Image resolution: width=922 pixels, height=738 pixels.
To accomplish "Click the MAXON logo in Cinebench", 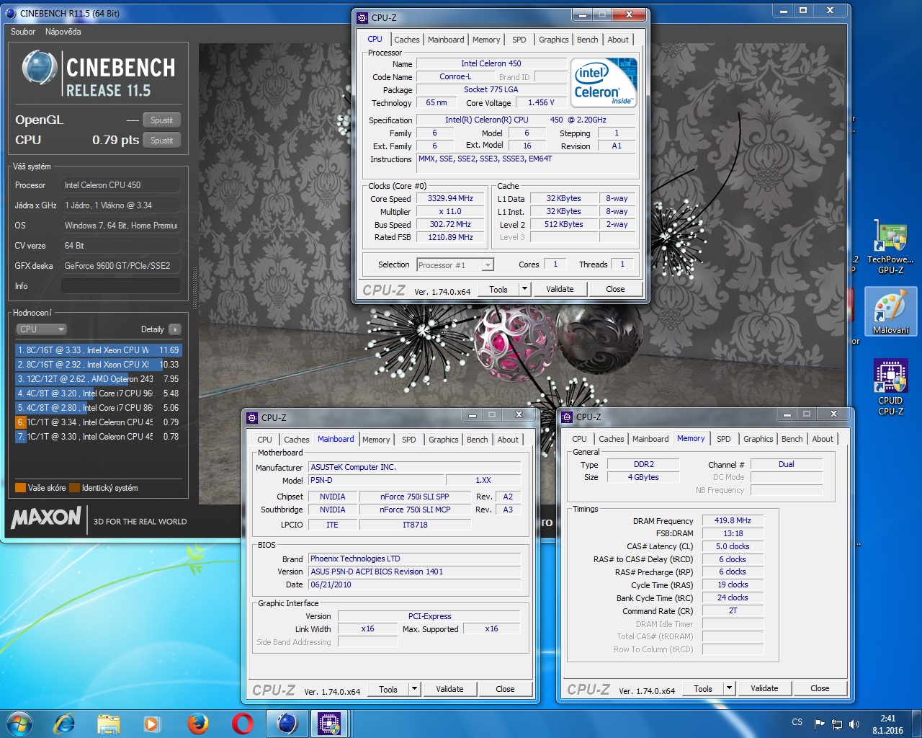I will tap(46, 517).
